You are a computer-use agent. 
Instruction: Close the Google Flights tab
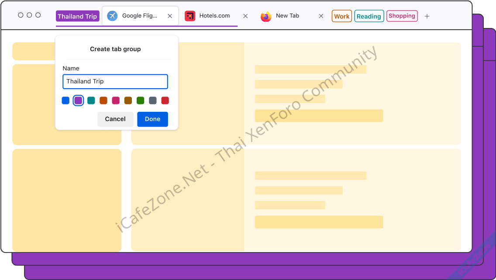pos(170,16)
